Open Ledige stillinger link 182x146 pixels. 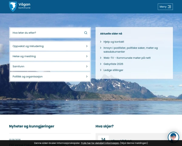[113, 70]
